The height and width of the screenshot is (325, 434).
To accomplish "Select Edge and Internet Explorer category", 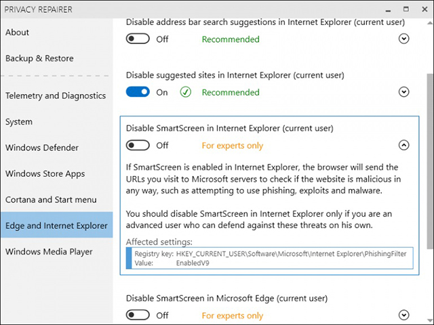I will click(x=56, y=225).
